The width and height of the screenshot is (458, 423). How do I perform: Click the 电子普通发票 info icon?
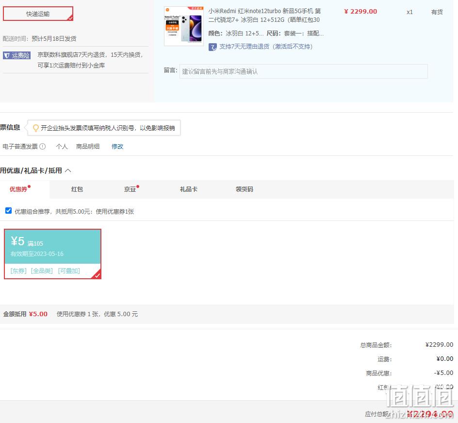[x=42, y=147]
